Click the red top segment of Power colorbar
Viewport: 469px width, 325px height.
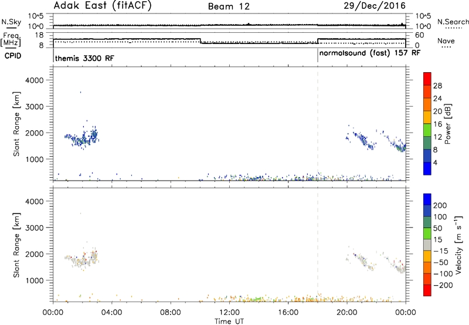(x=427, y=79)
